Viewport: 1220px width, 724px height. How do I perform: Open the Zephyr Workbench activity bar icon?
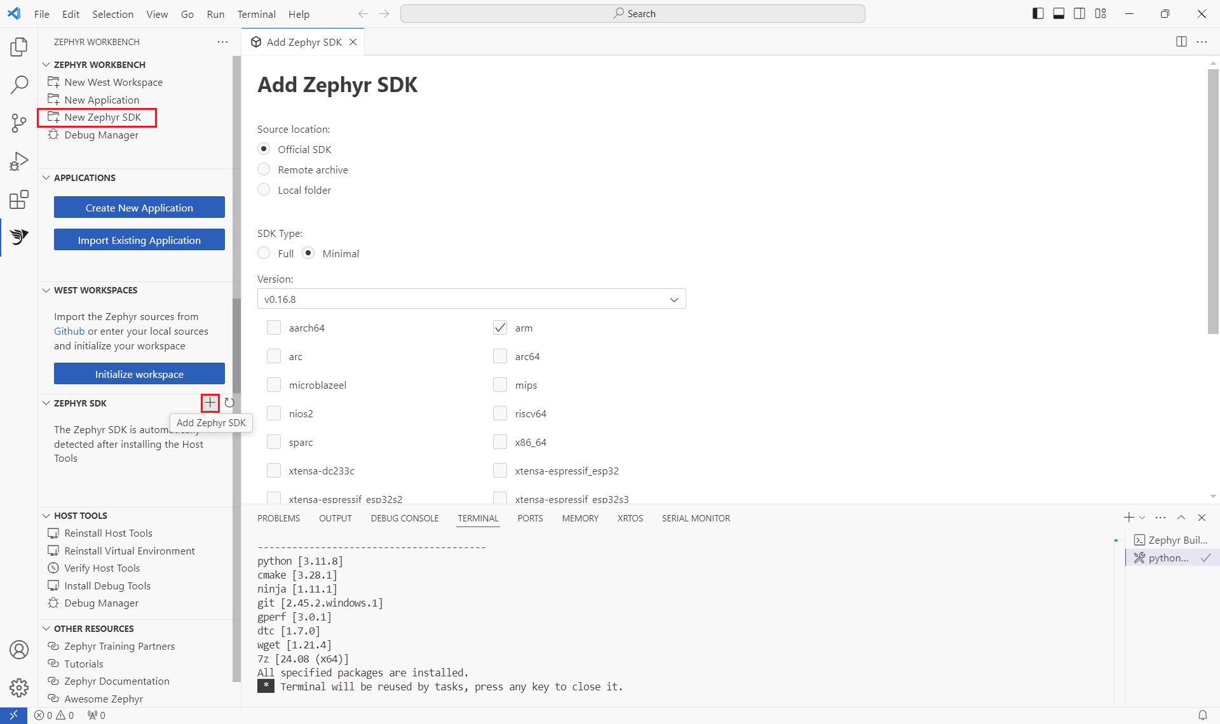click(x=19, y=237)
